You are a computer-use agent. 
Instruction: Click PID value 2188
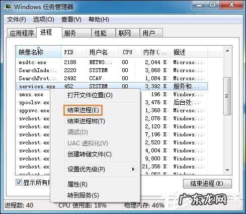(70, 62)
